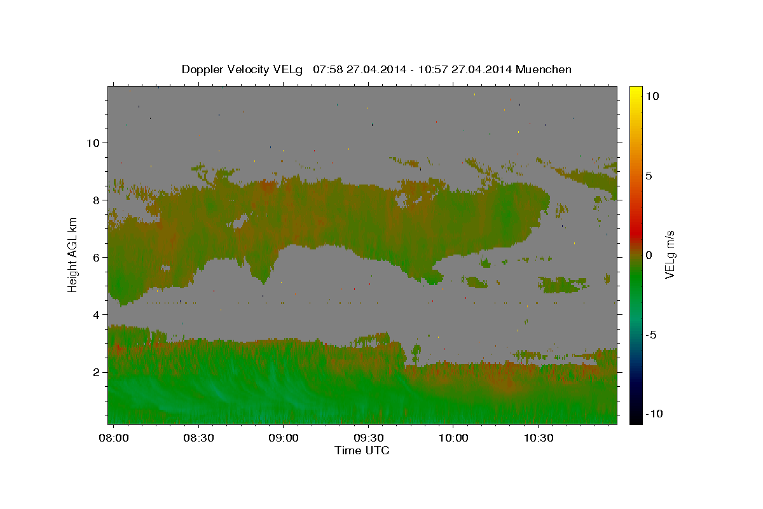Click the height axis tick label '6'
Image resolution: width=763 pixels, height=509 pixels.
95,257
